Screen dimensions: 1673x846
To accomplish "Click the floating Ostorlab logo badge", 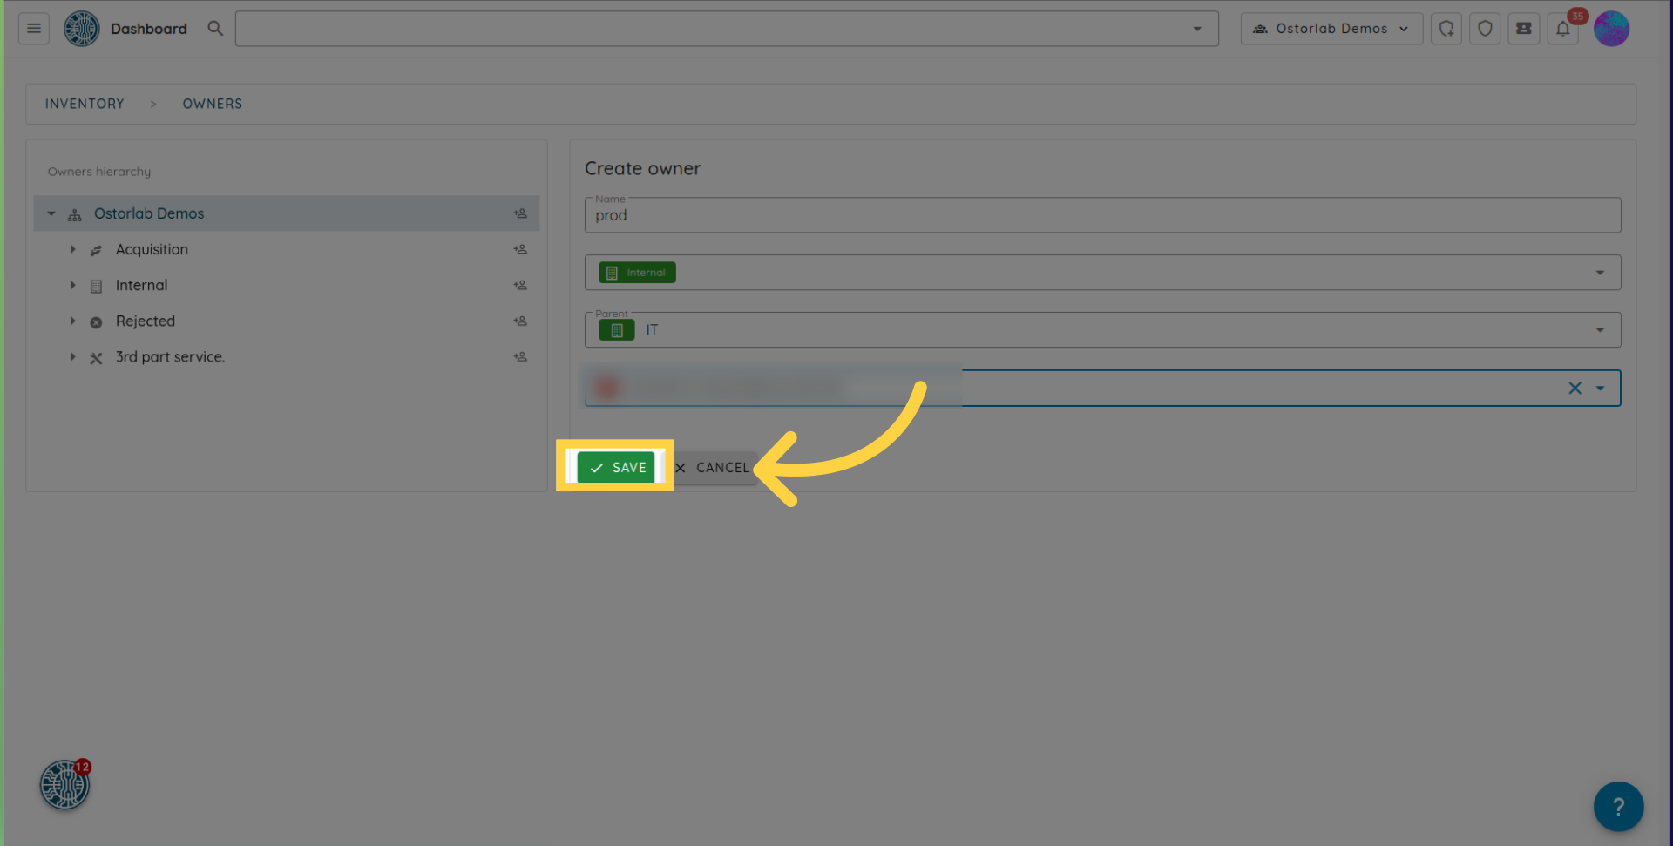I will click(64, 785).
